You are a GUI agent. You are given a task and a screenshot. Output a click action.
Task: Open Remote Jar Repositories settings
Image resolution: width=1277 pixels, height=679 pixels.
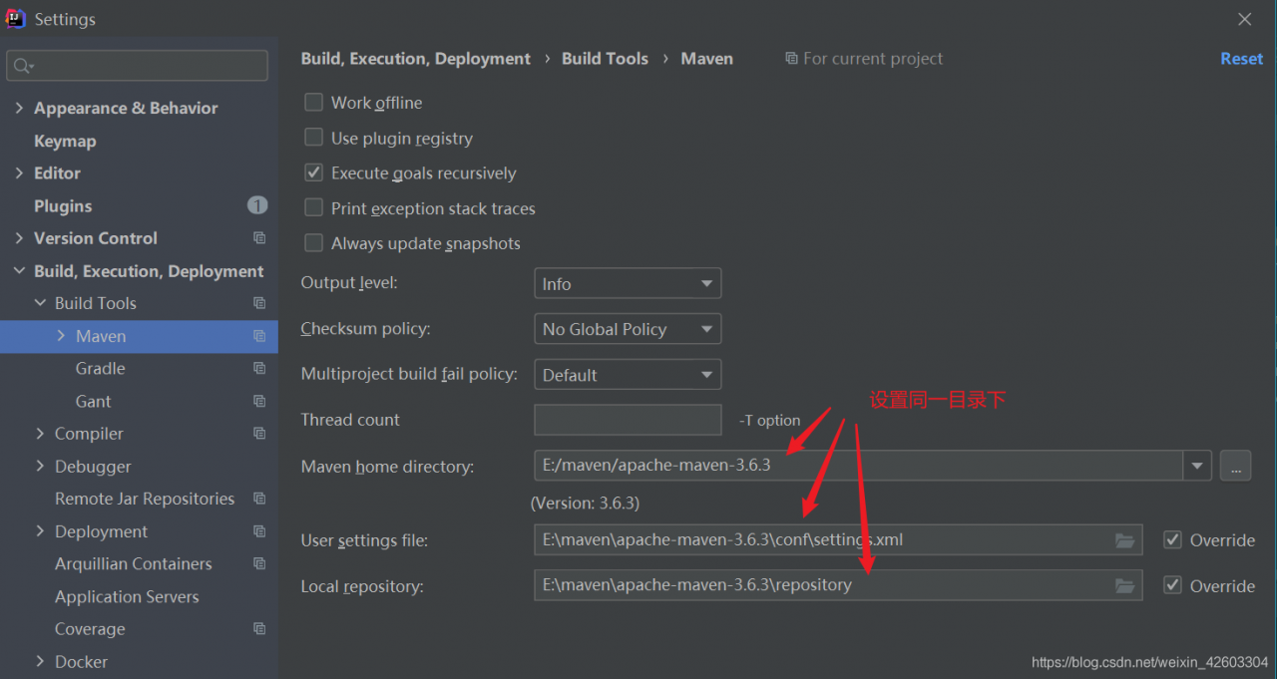(145, 499)
